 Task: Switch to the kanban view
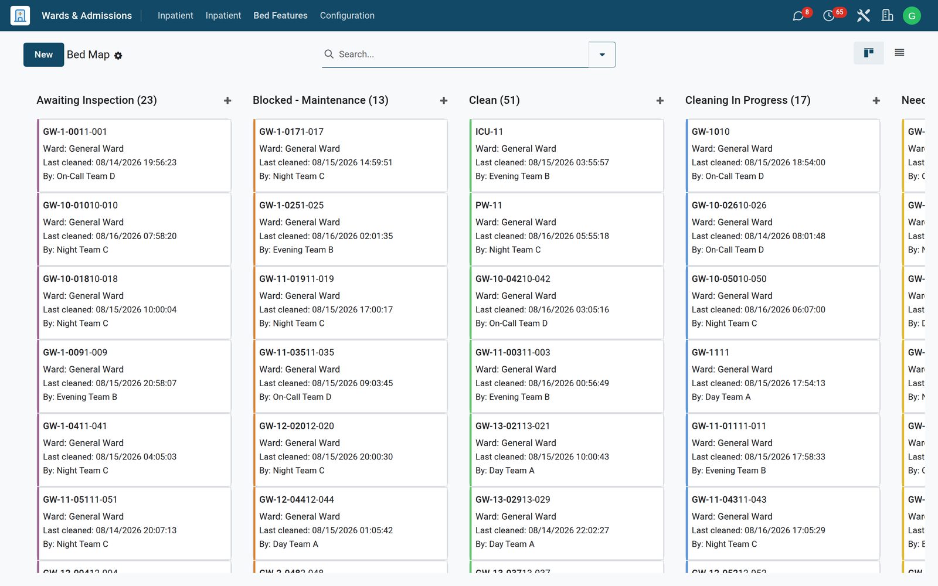coord(869,53)
